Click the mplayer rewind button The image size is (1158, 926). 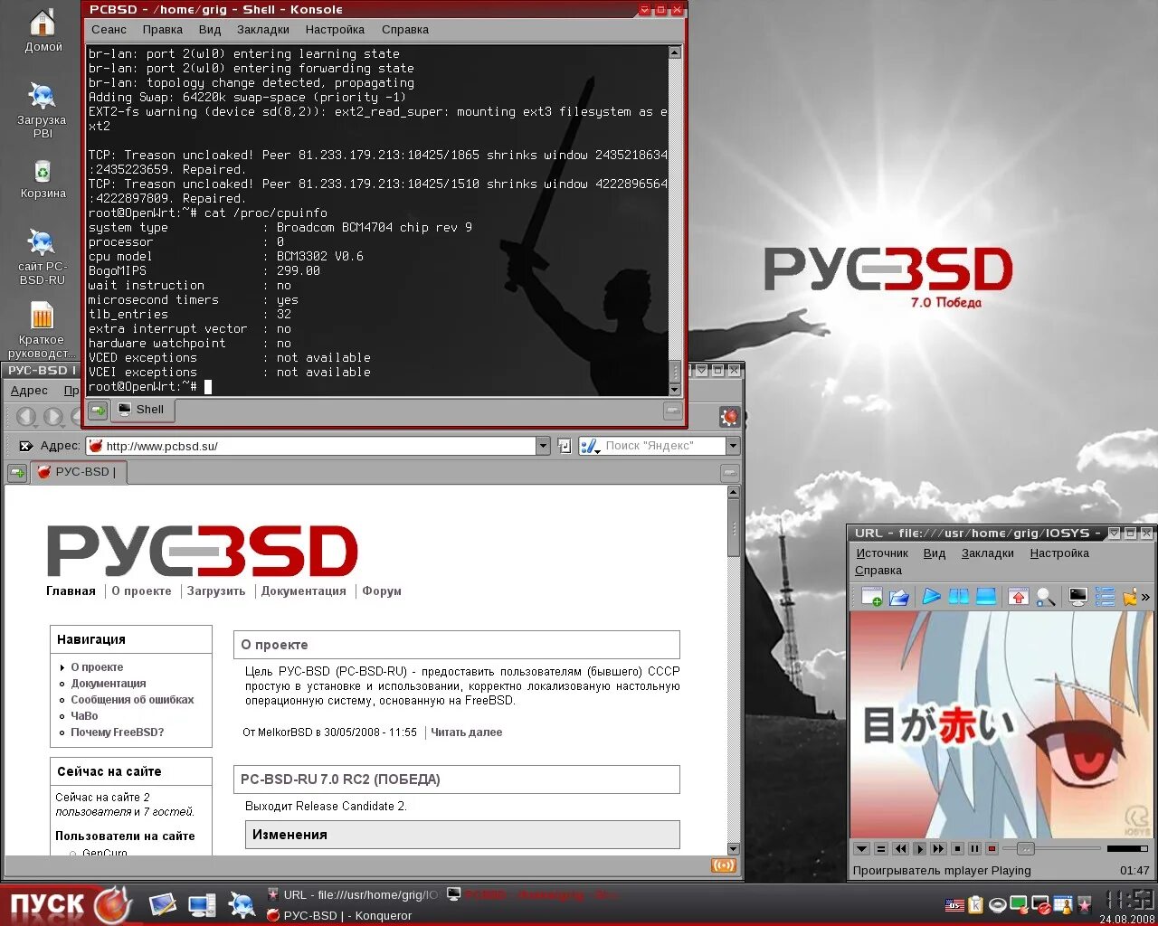[900, 849]
